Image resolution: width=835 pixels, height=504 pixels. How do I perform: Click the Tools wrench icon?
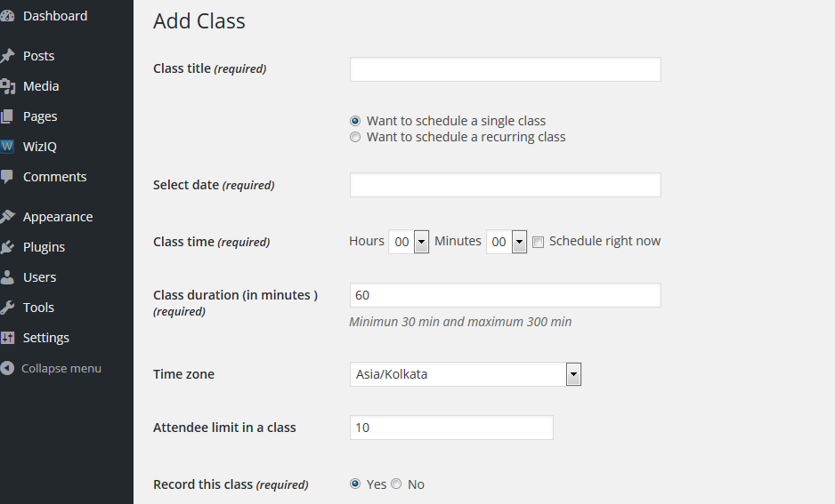[x=7, y=308]
